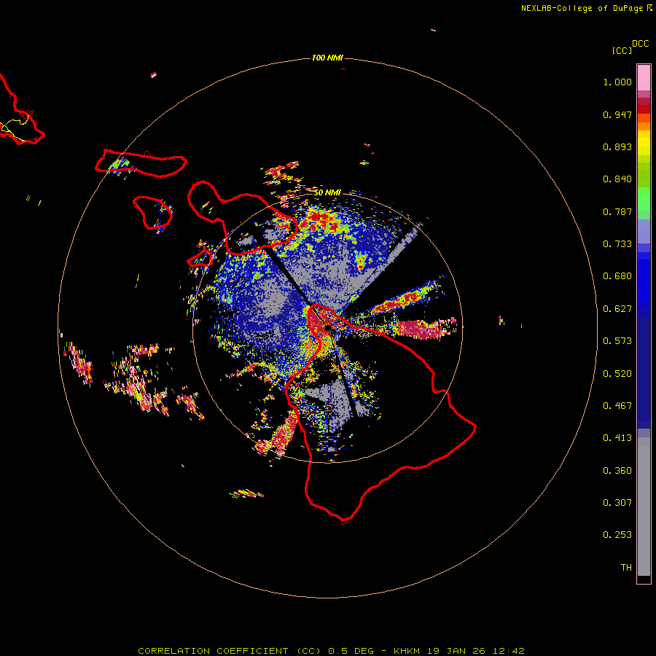The image size is (656, 656).
Task: Click the 0.840 legend value
Action: point(617,179)
